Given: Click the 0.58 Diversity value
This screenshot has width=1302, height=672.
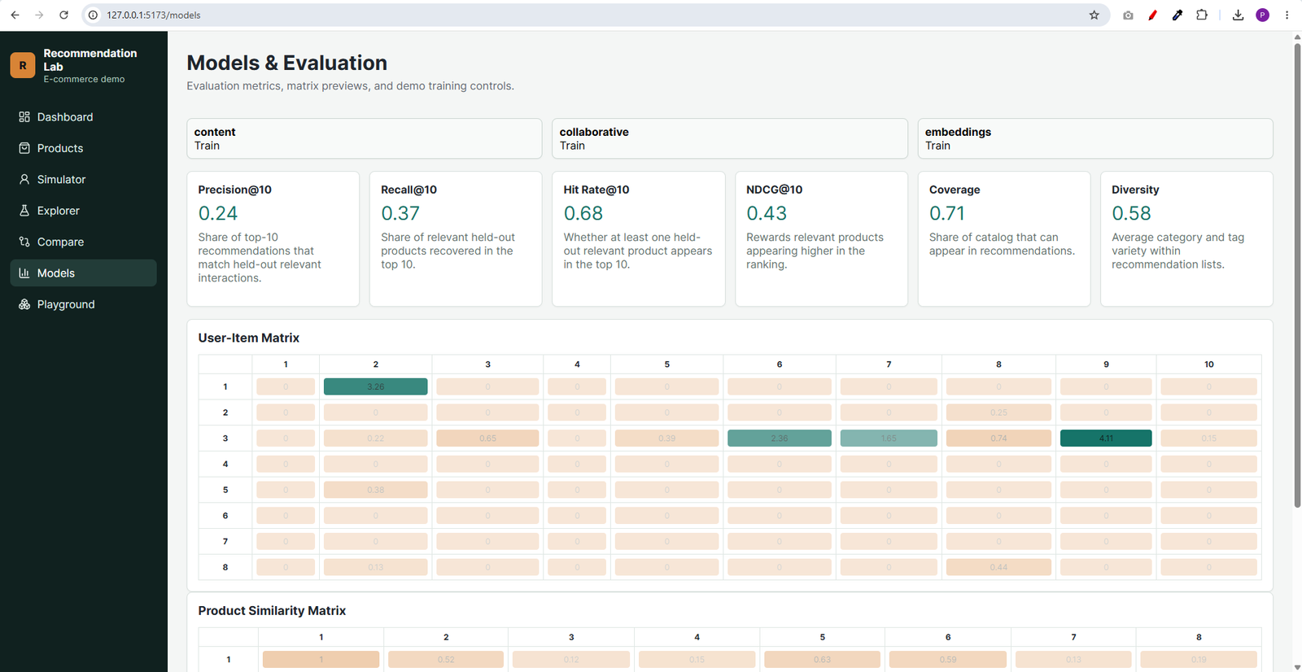Looking at the screenshot, I should pyautogui.click(x=1131, y=213).
